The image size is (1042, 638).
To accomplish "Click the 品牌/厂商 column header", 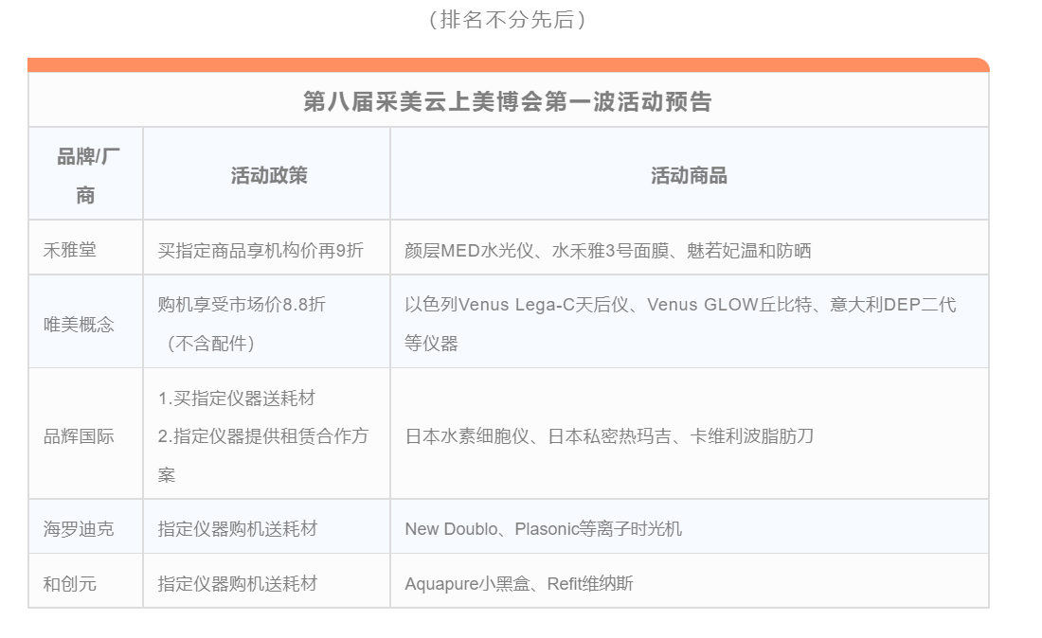I will point(85,175).
